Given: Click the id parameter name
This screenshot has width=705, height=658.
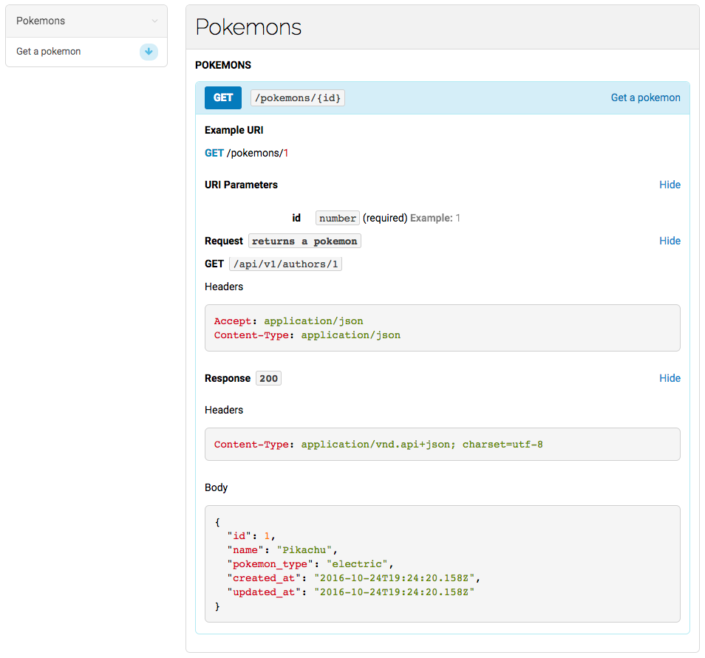Looking at the screenshot, I should click(296, 218).
